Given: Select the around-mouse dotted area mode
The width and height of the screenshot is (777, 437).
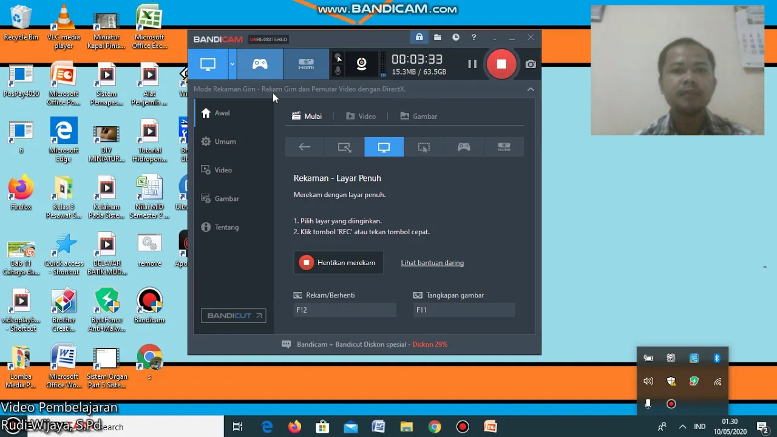Looking at the screenshot, I should coord(424,147).
